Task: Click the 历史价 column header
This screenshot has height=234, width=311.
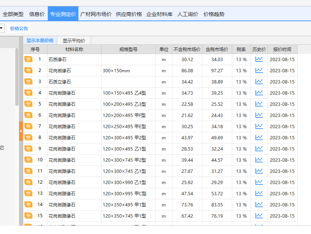Action: click(x=259, y=49)
